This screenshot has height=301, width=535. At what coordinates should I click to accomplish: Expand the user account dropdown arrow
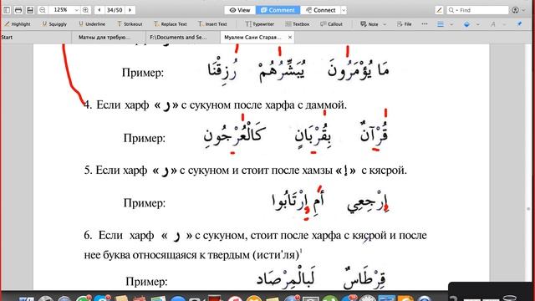tap(524, 10)
